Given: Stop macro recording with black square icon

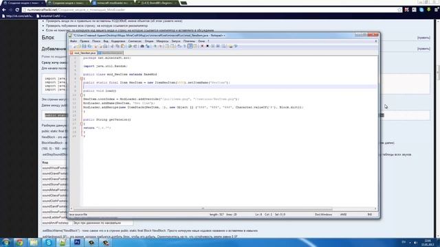Looking at the screenshot, I should pos(208,46).
